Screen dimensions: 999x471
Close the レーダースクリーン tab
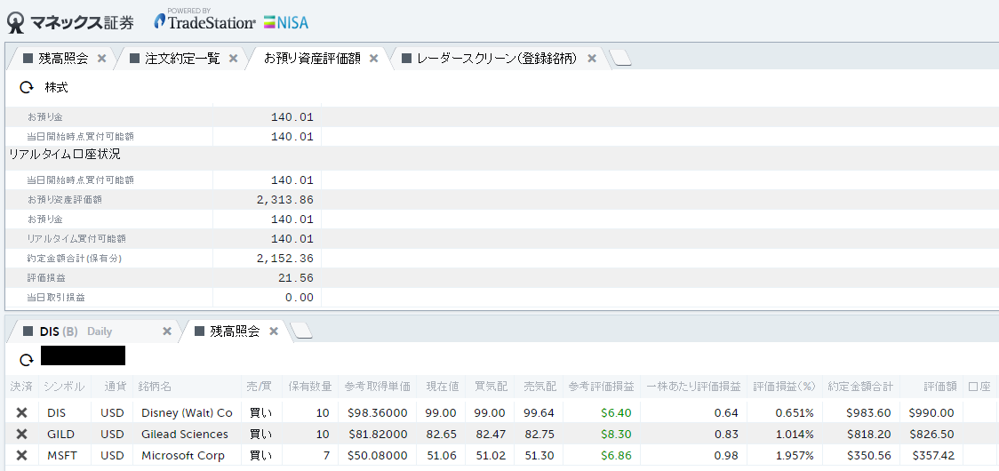592,59
